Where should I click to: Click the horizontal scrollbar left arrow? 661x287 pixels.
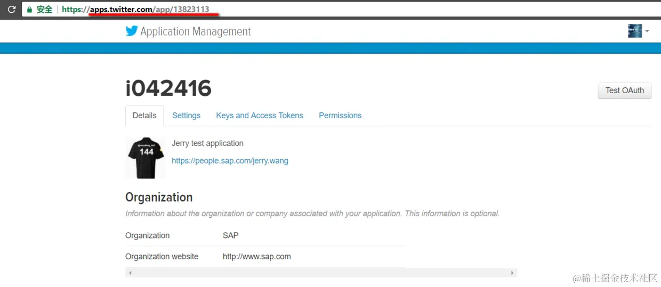tap(130, 273)
